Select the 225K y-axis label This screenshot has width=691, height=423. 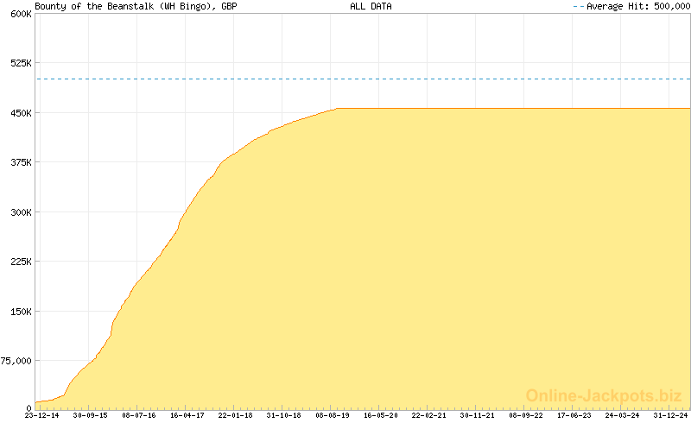(x=20, y=262)
